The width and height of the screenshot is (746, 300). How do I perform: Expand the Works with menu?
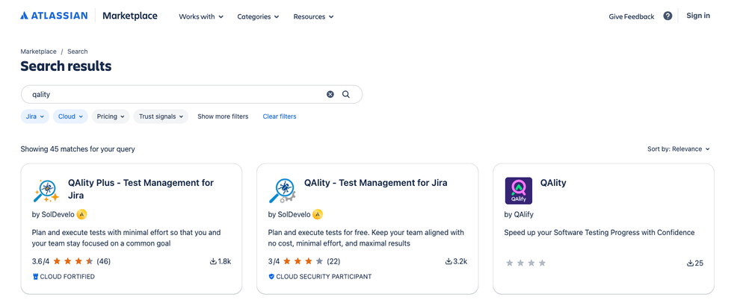tap(201, 16)
